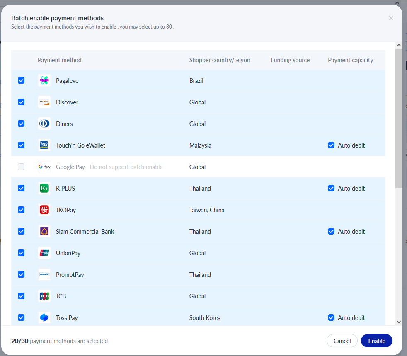Click the list scrollbar down arrow

click(399, 322)
